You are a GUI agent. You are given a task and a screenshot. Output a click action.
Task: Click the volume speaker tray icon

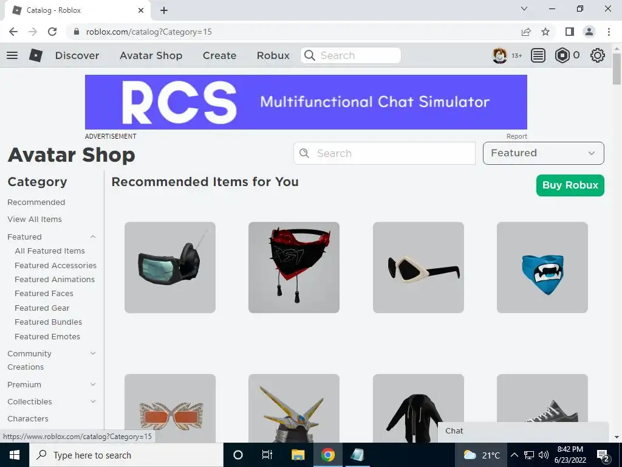[x=544, y=455]
